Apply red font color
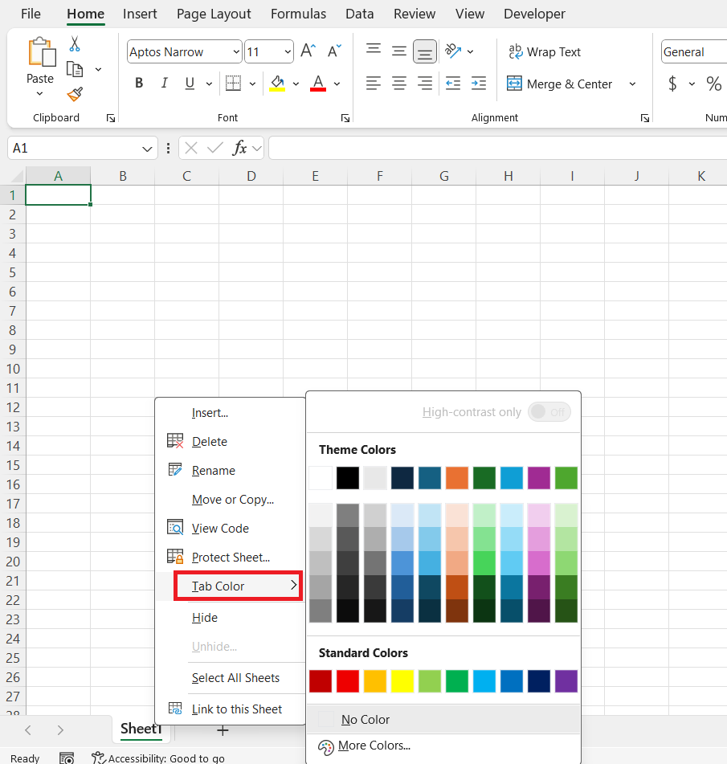The image size is (727, 764). pyautogui.click(x=317, y=84)
